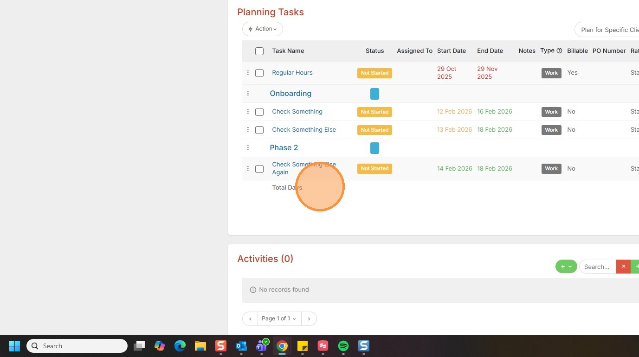The width and height of the screenshot is (639, 357).
Task: Open the red S app on taskbar
Action: tap(221, 346)
